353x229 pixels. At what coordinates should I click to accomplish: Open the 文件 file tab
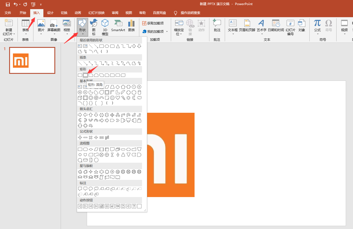click(x=8, y=13)
